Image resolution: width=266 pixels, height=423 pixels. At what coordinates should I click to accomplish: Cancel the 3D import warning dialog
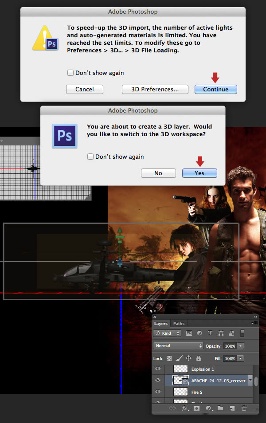click(x=84, y=89)
